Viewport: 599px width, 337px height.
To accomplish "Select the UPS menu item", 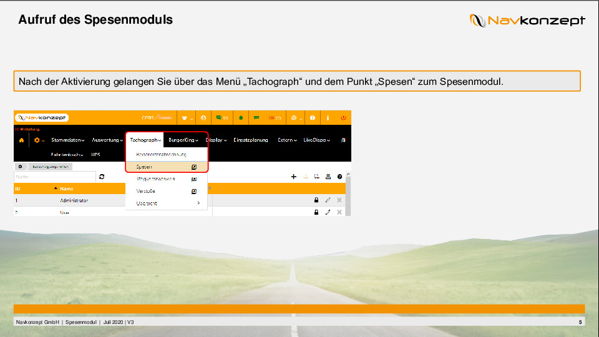I will [x=95, y=155].
